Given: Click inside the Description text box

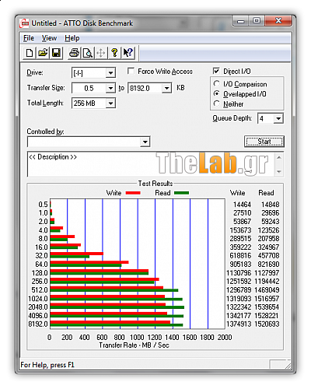Looking at the screenshot, I should coord(151,164).
